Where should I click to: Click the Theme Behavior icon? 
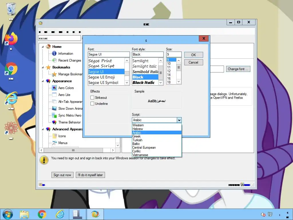point(54,122)
